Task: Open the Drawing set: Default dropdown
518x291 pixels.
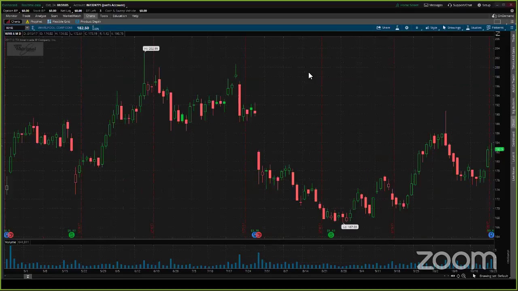Action: pyautogui.click(x=494, y=276)
